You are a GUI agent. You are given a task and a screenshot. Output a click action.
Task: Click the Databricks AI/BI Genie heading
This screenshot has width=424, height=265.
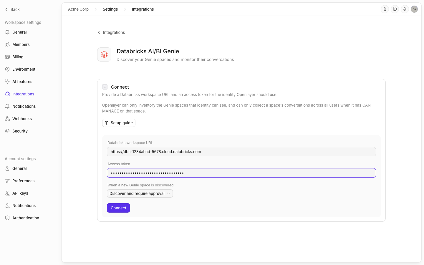pyautogui.click(x=148, y=51)
